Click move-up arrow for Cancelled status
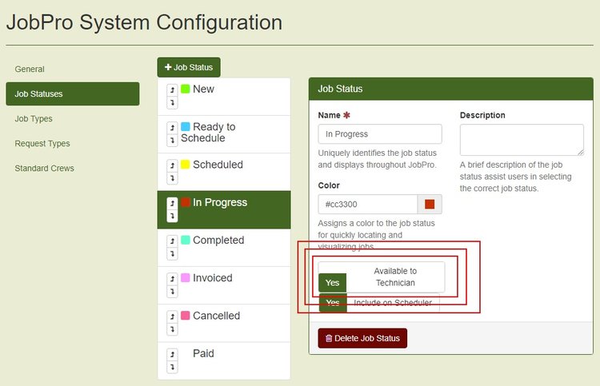The width and height of the screenshot is (600, 386). [172, 317]
